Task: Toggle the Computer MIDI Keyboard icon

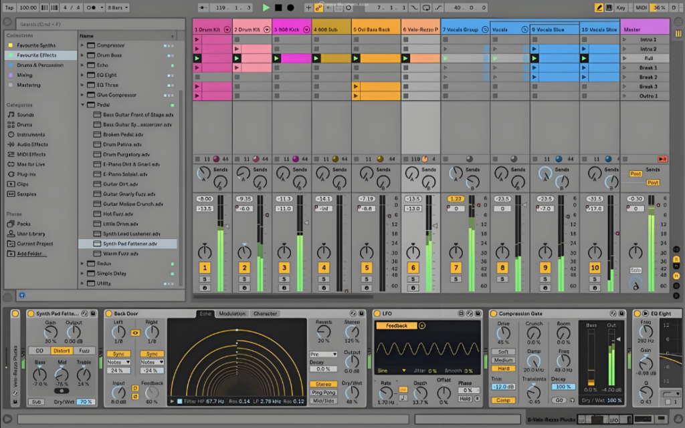Action: (x=610, y=7)
